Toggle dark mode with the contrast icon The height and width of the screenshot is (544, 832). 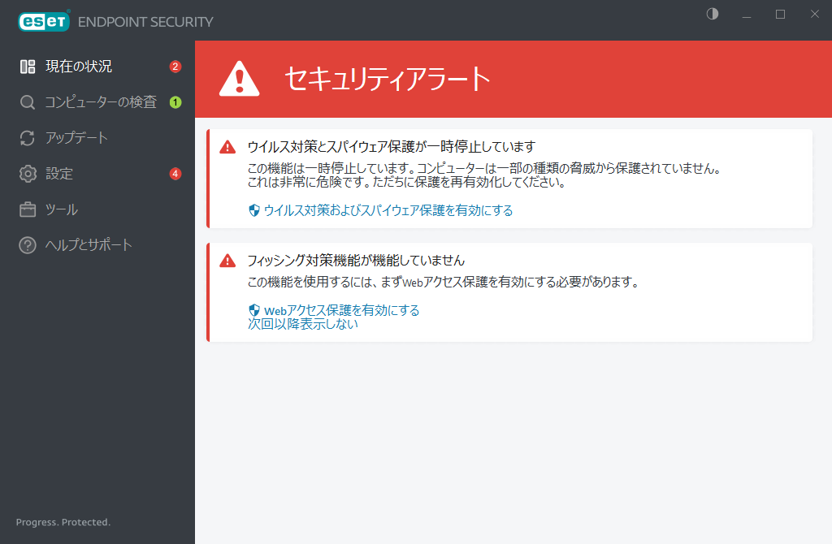click(712, 14)
